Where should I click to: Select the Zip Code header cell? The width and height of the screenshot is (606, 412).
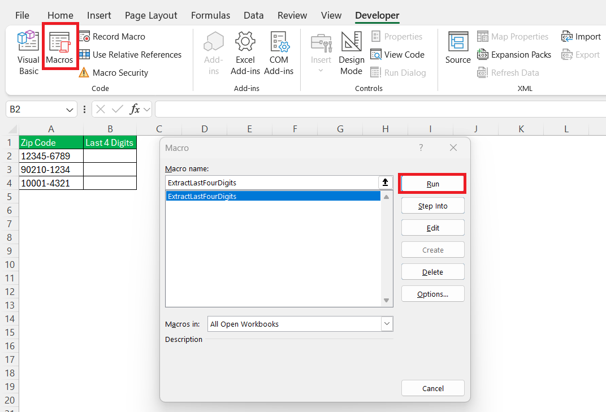51,142
